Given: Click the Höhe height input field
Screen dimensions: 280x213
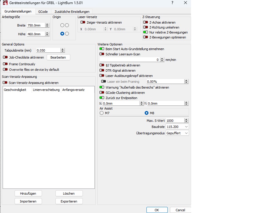Looking at the screenshot, I should (36, 34).
